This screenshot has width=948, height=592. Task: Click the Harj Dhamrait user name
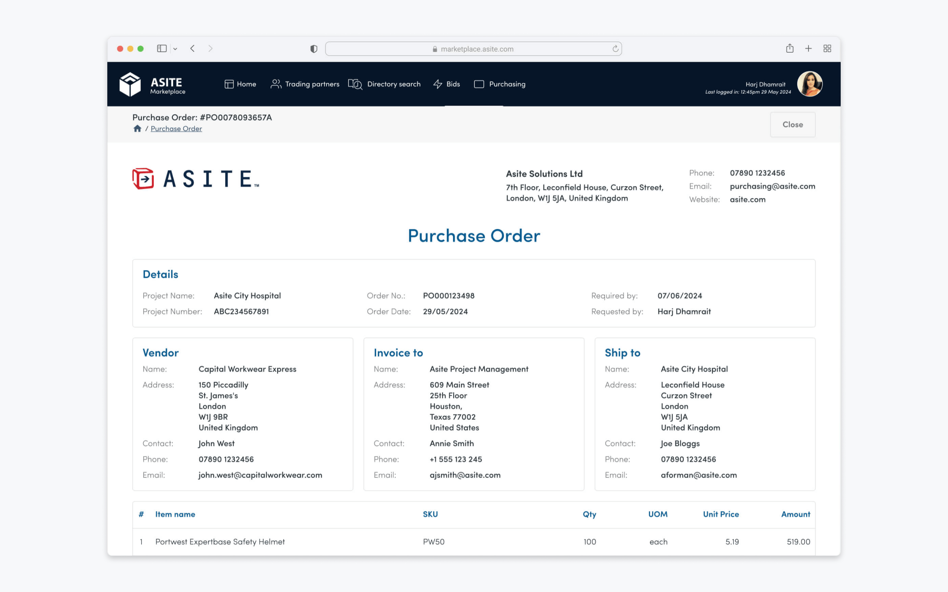point(765,84)
